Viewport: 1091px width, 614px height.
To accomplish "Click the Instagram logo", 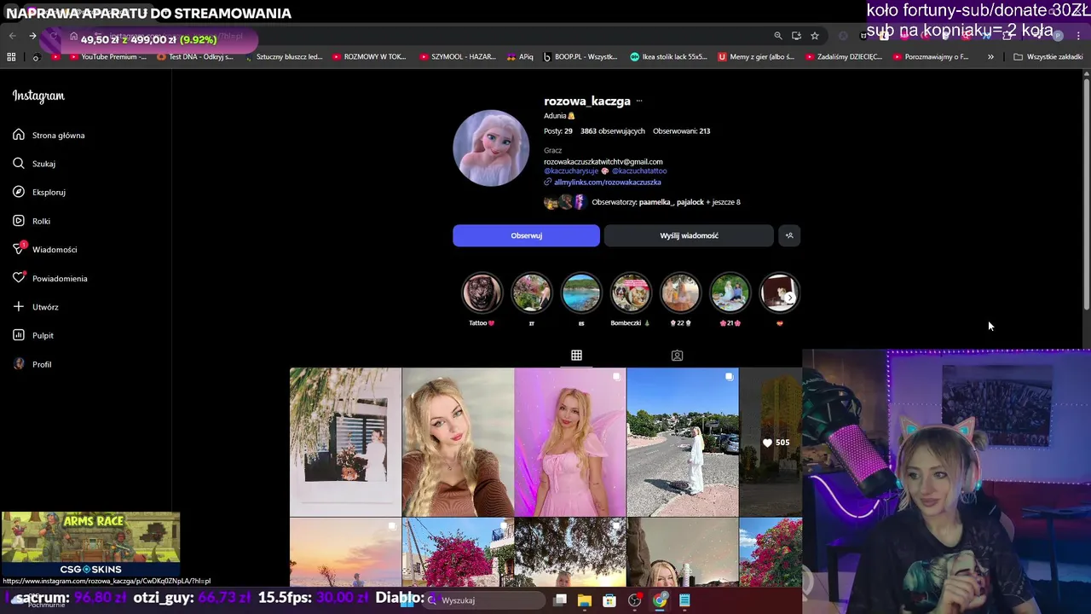I will pyautogui.click(x=38, y=96).
